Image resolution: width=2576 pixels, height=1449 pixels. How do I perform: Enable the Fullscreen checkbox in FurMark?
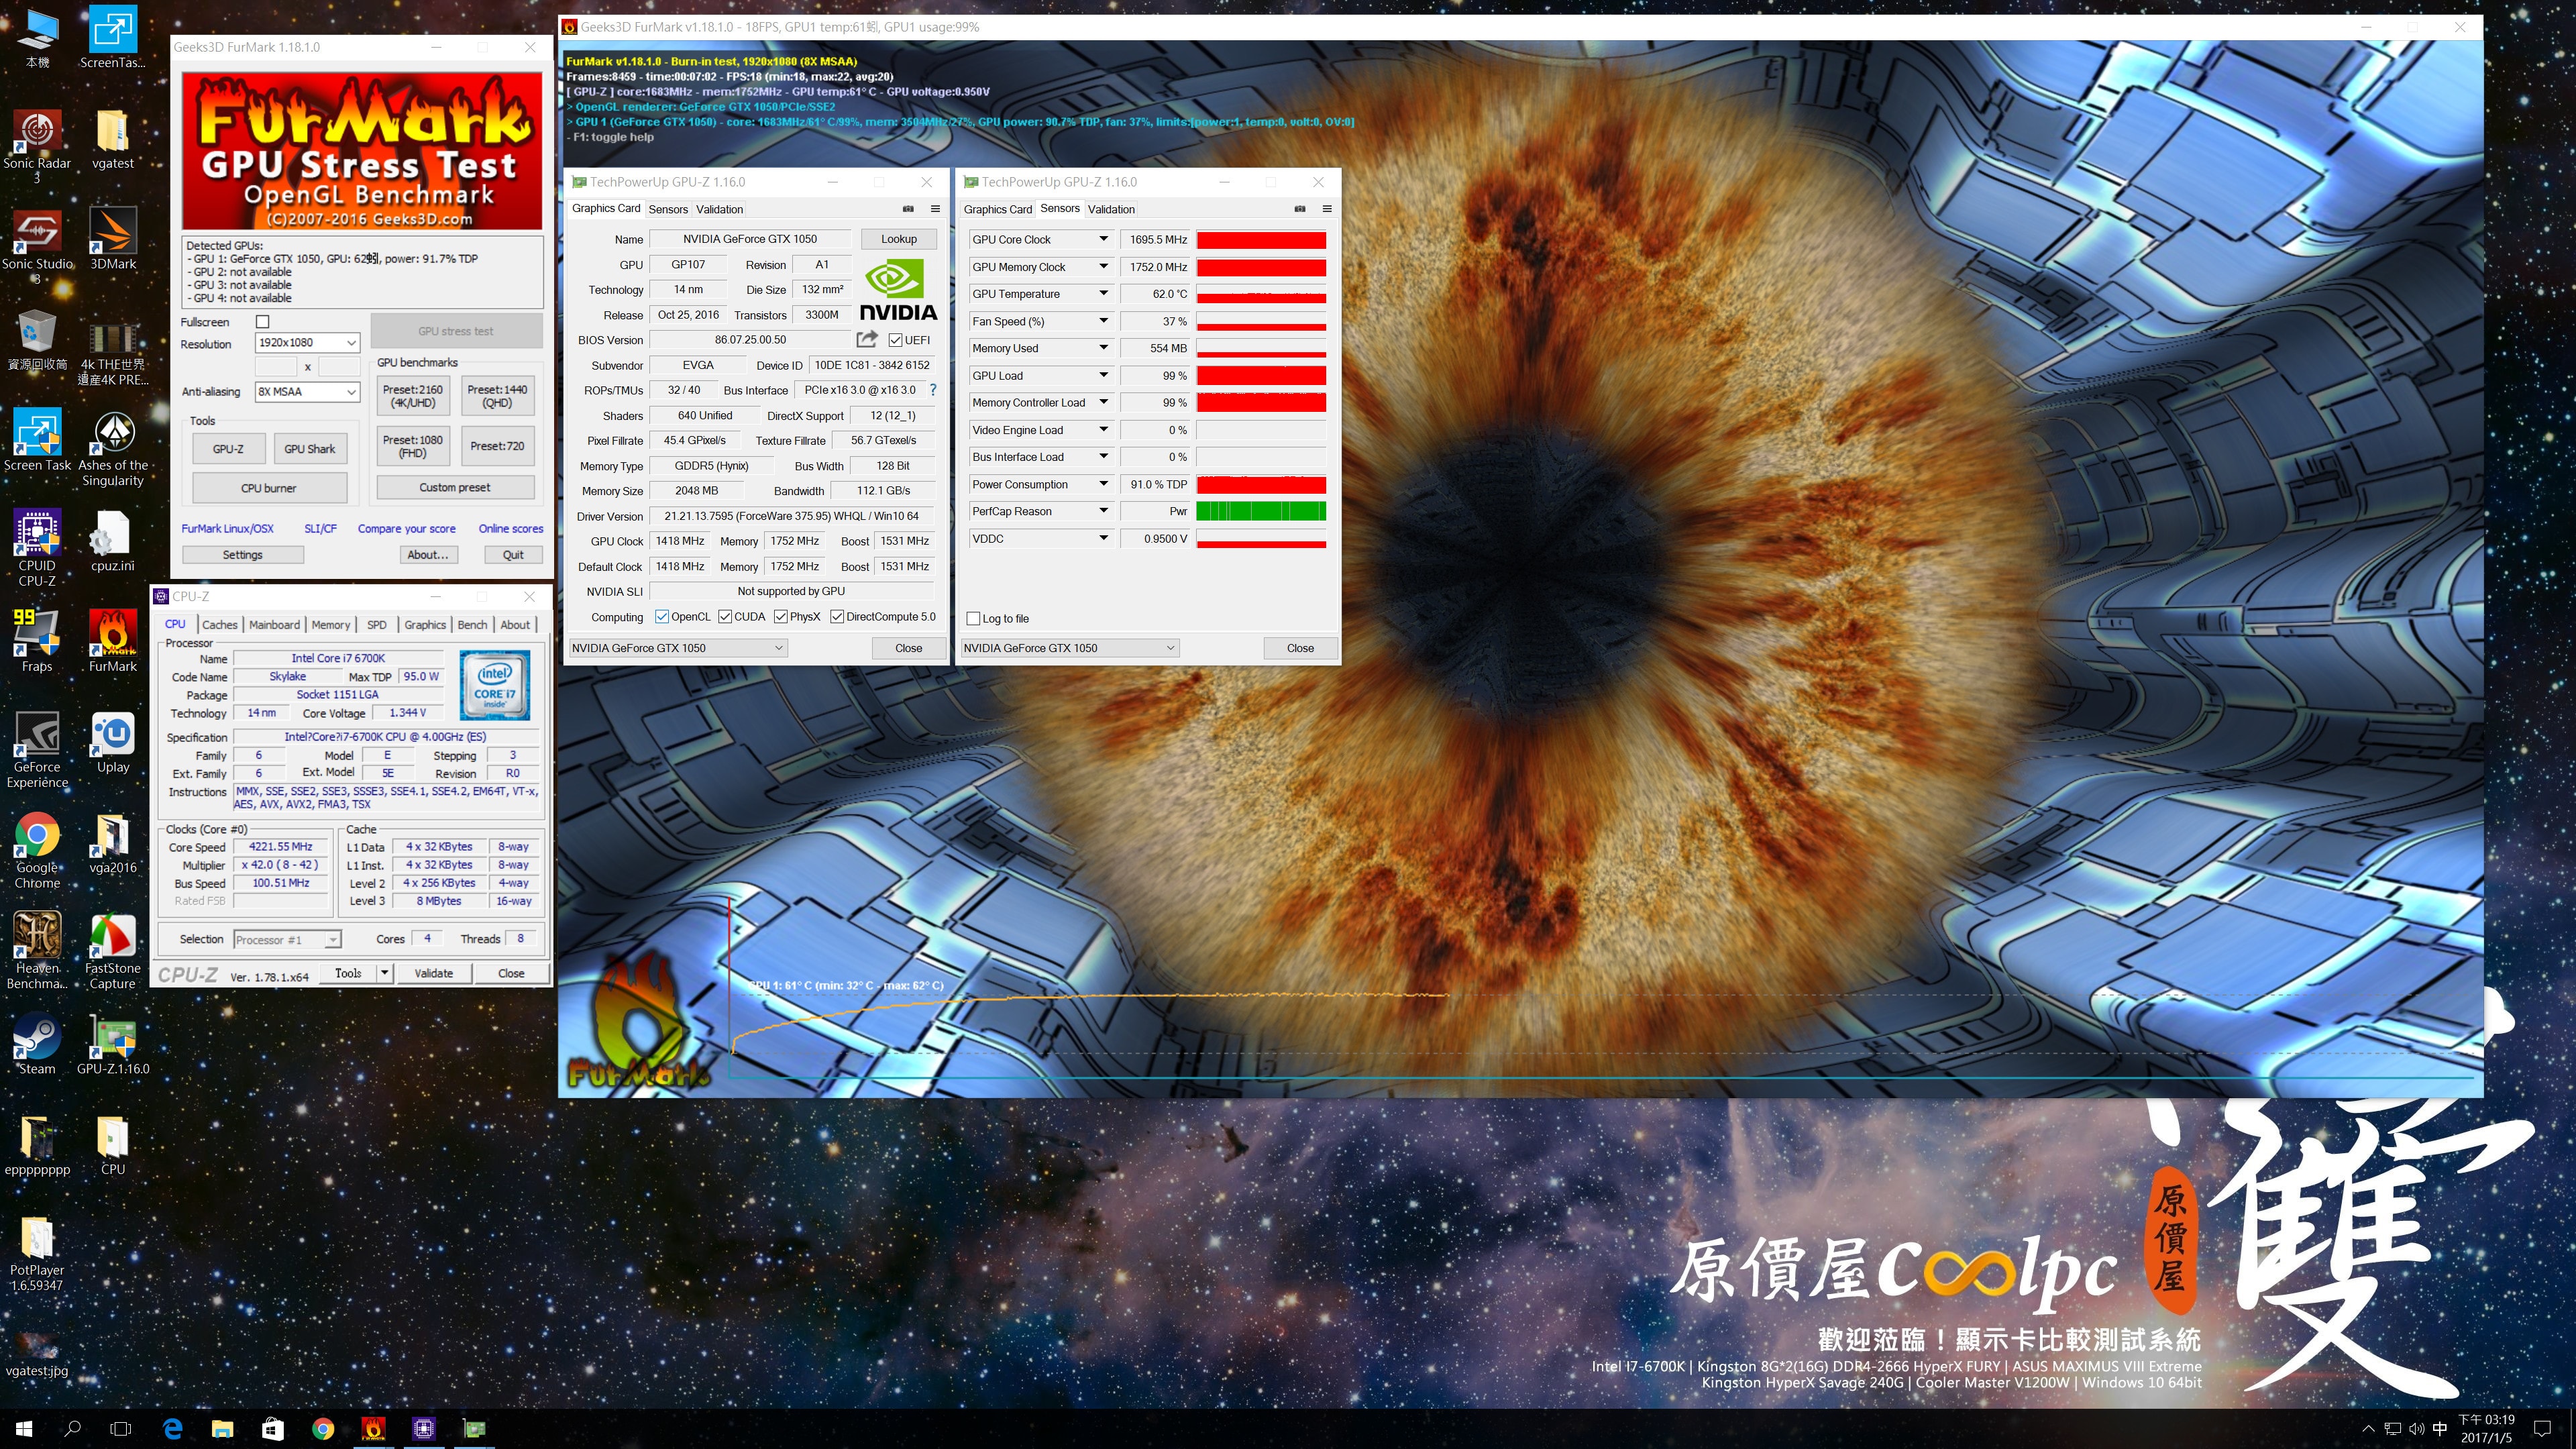(263, 322)
